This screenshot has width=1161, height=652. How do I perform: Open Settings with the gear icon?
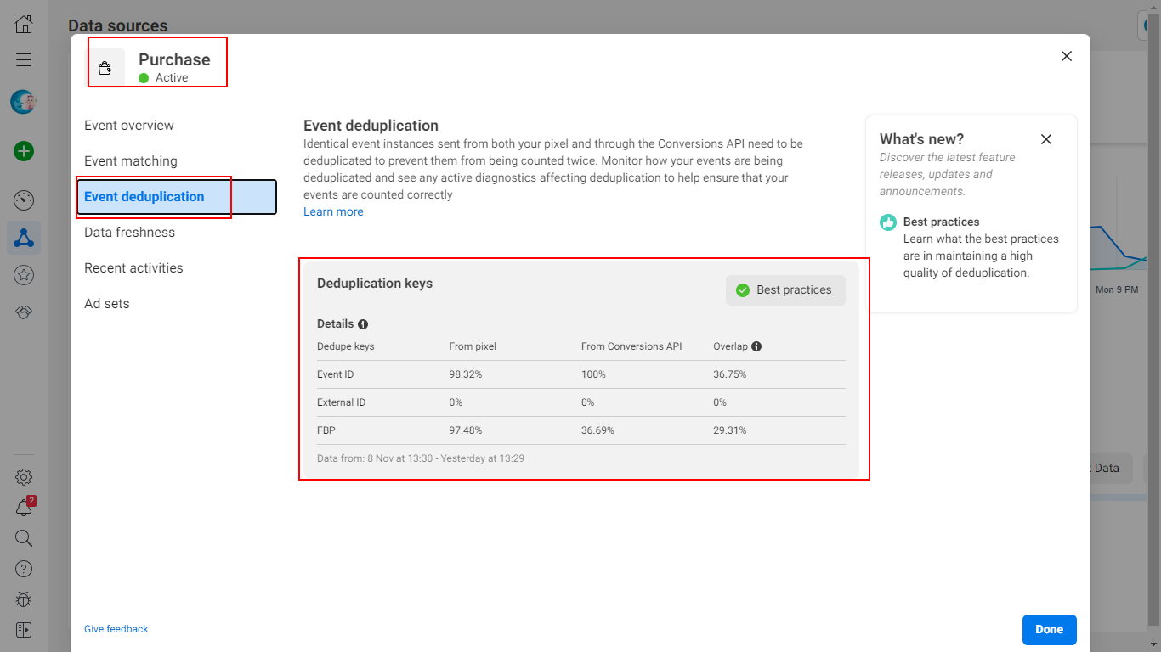click(23, 476)
